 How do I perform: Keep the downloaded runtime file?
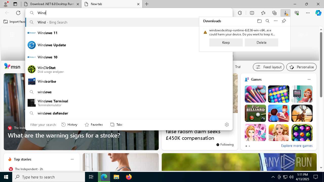click(226, 42)
